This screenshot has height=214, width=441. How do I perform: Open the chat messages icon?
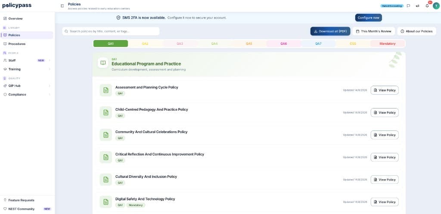[x=408, y=6]
